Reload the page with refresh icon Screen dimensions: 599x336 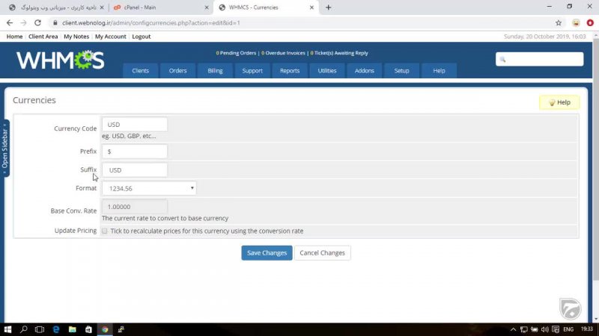[x=37, y=23]
